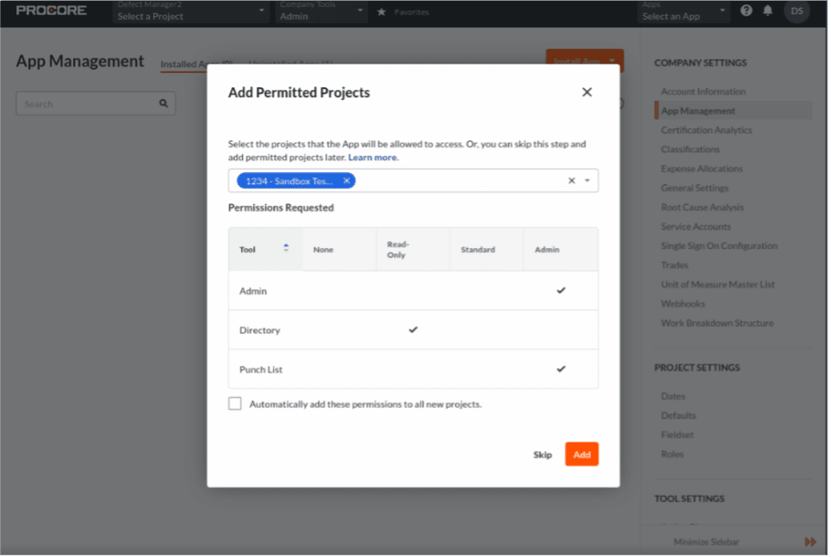This screenshot has height=557, width=831.
Task: Click the Admin tool row label
Action: [x=254, y=292]
